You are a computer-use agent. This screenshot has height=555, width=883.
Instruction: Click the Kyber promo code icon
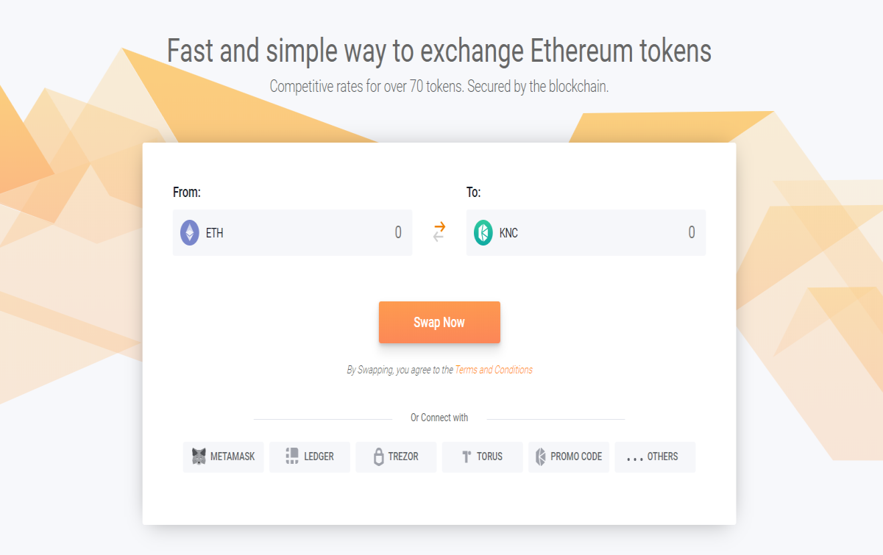(541, 456)
